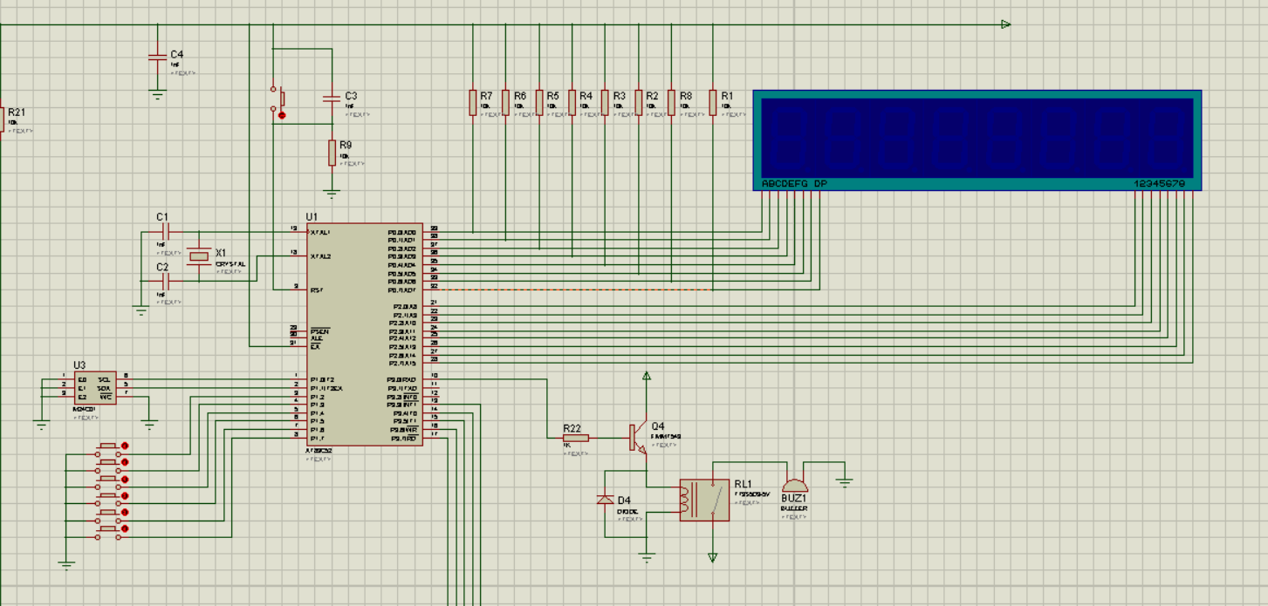Click the ground symbol right of BUZ1
The width and height of the screenshot is (1268, 606).
coord(844,480)
